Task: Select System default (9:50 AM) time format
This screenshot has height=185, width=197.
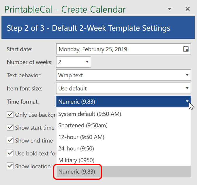Action: click(90, 114)
